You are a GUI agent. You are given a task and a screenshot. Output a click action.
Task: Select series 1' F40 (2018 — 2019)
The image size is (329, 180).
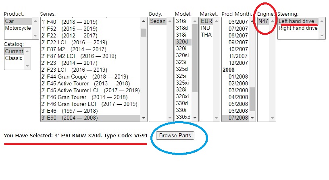click(x=91, y=22)
